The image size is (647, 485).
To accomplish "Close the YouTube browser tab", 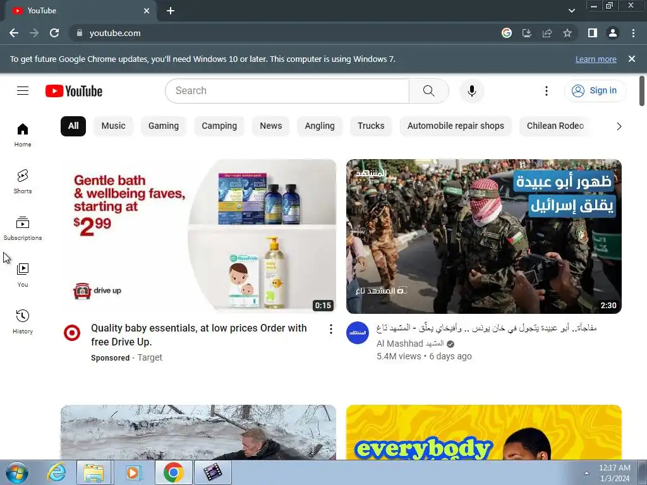I will coord(147,11).
